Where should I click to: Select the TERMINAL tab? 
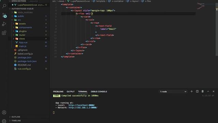(x=82, y=92)
